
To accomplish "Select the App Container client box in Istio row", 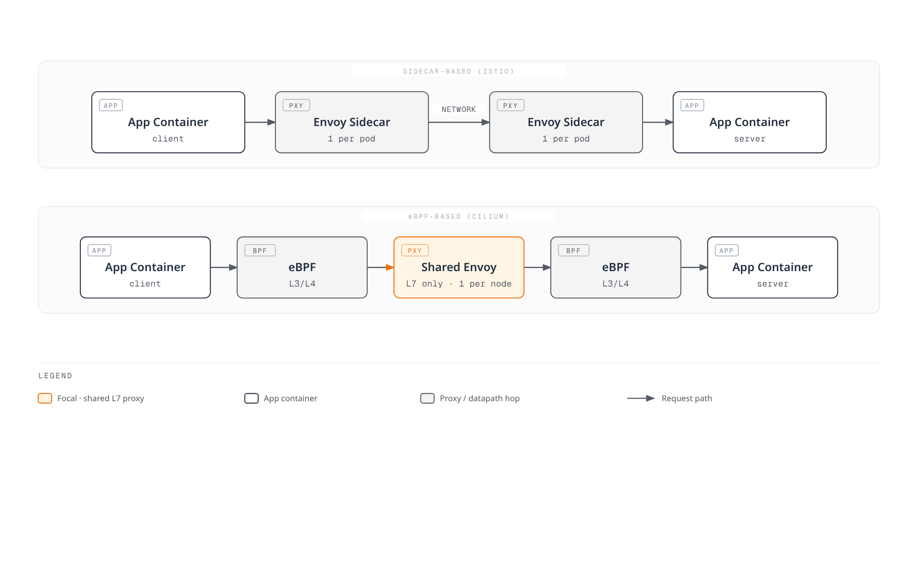I will (x=168, y=122).
